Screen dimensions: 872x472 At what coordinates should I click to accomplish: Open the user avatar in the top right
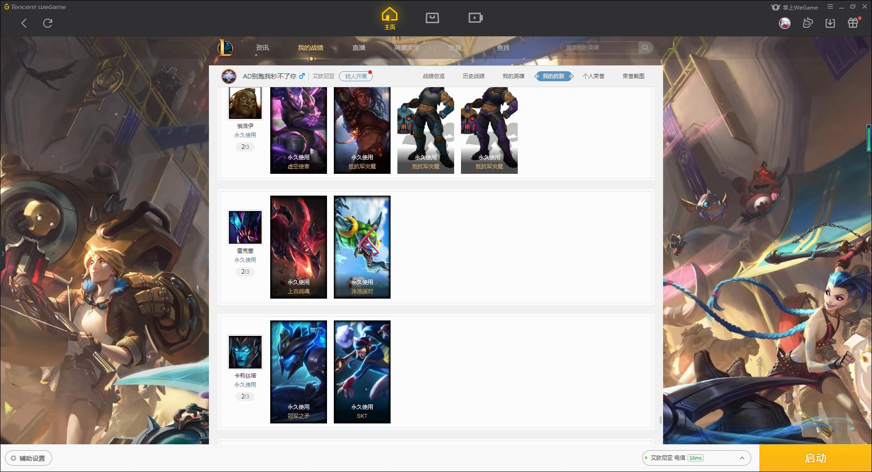coord(784,23)
